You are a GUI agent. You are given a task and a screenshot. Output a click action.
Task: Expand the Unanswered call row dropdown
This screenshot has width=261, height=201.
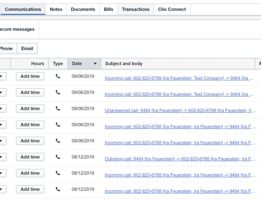pyautogui.click(x=2, y=108)
